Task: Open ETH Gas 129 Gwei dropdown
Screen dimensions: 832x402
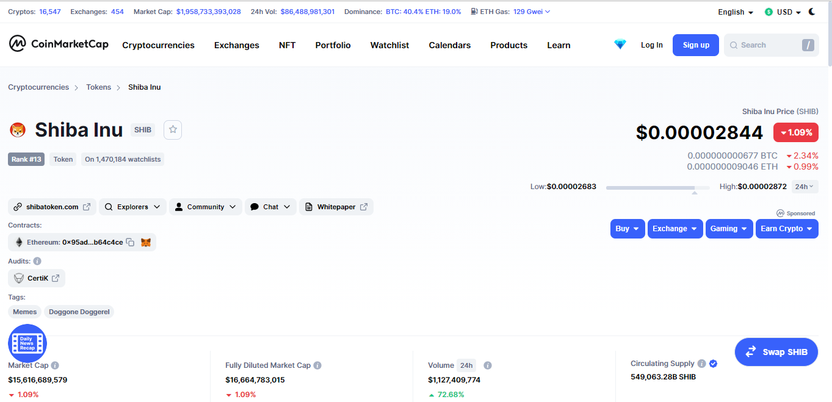Action: coord(532,12)
